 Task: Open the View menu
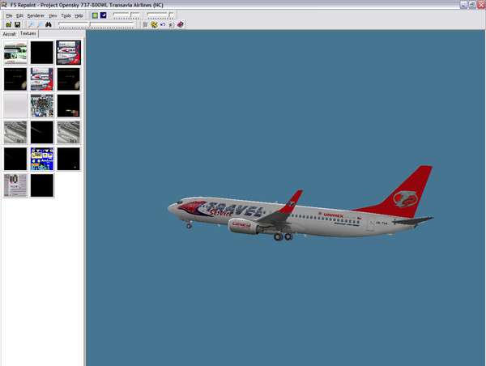pyautogui.click(x=53, y=15)
